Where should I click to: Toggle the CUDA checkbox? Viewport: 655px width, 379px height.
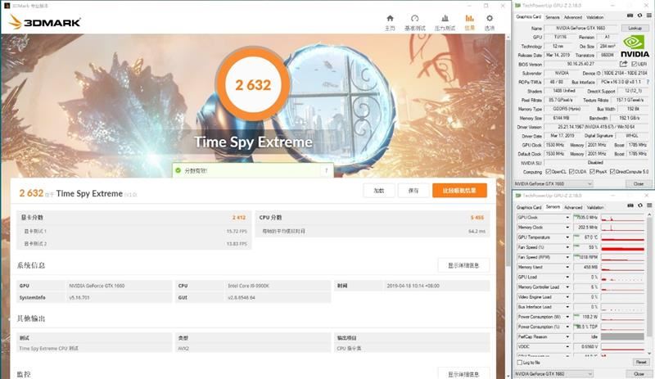(x=571, y=172)
